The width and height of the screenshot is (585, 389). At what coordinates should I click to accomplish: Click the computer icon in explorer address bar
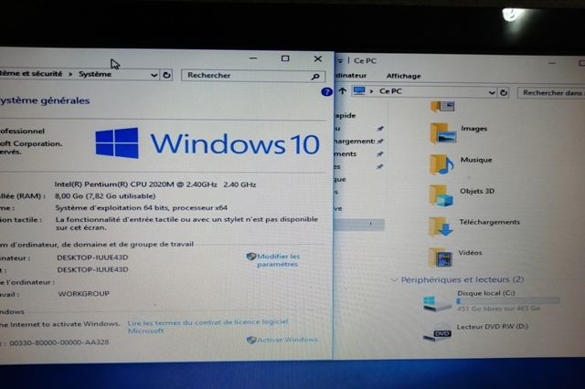[359, 90]
